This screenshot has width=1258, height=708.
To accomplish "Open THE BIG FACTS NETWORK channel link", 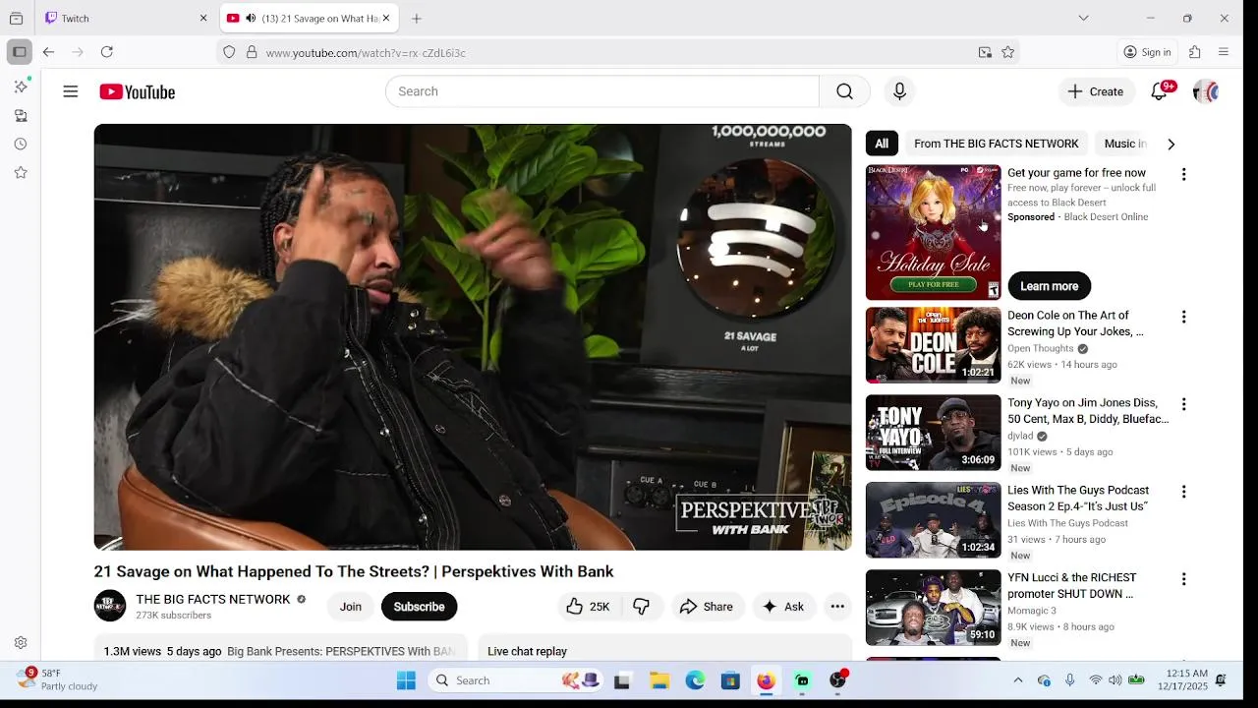I will pos(213,599).
